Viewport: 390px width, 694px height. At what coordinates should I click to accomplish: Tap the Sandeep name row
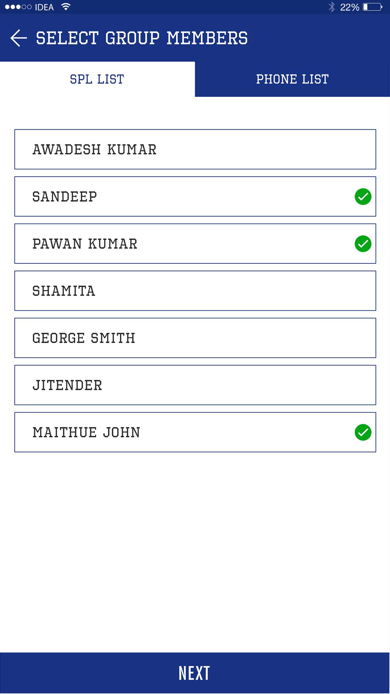pyautogui.click(x=181, y=197)
